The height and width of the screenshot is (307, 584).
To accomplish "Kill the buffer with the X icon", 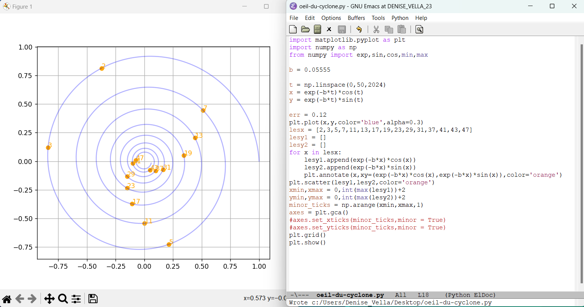I will pos(329,29).
